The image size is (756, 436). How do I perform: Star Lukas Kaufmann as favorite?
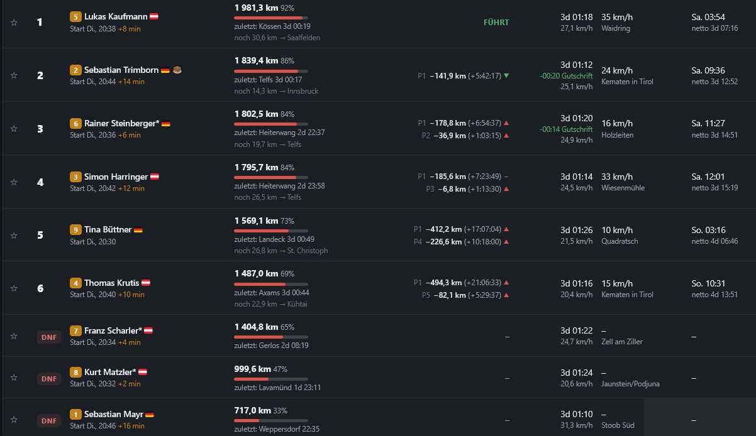(14, 22)
